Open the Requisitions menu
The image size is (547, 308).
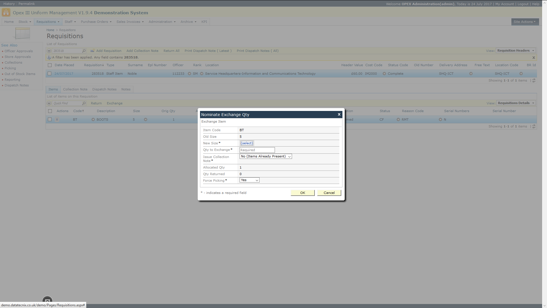click(48, 22)
